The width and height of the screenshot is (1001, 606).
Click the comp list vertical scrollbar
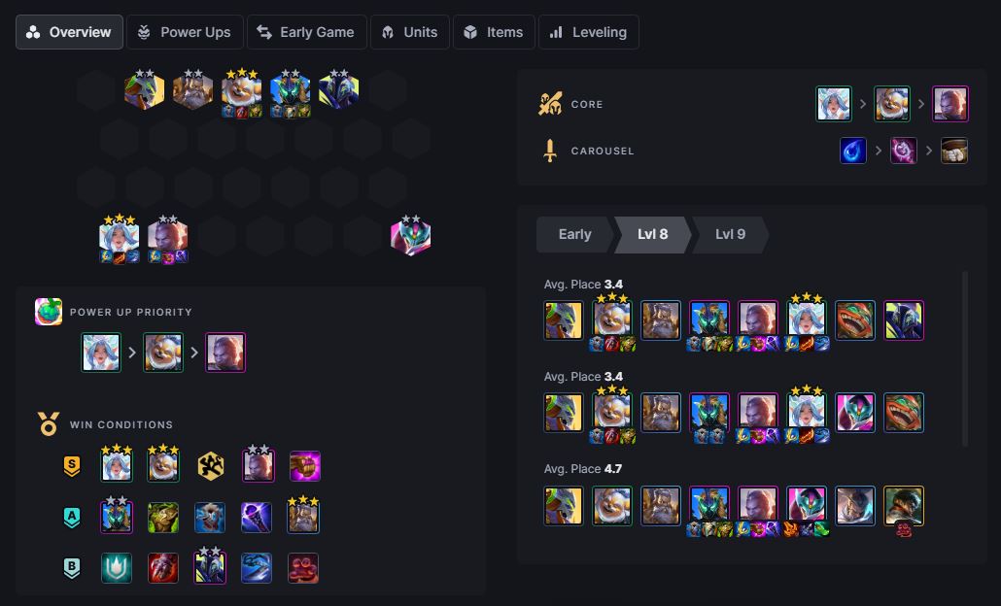click(x=965, y=358)
